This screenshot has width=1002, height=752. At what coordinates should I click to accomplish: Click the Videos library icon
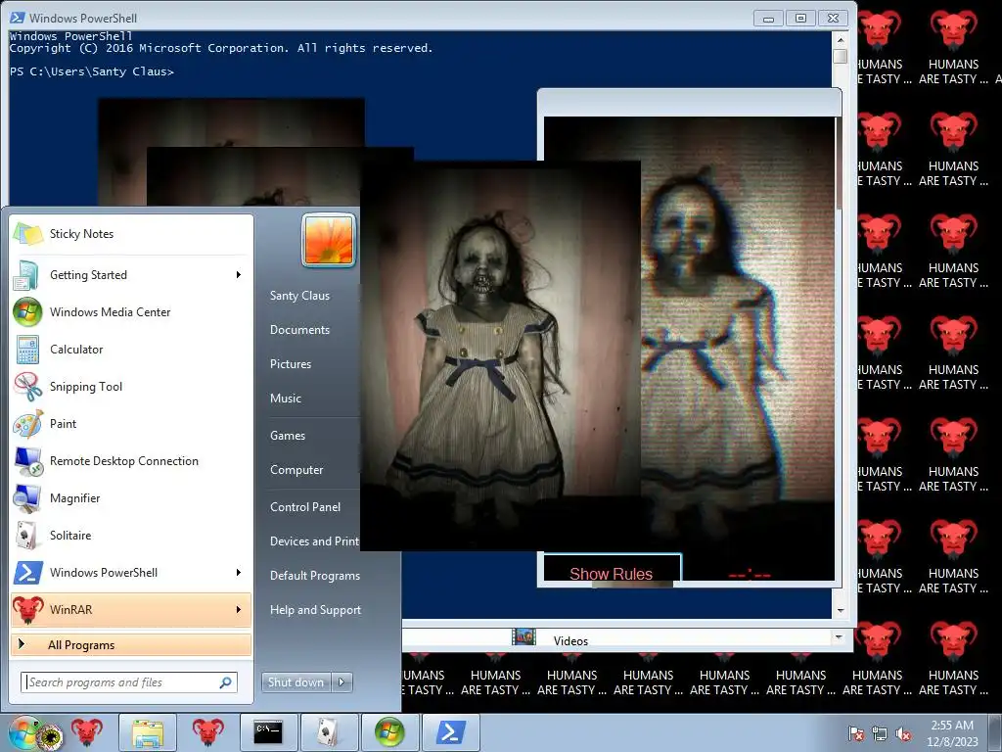coord(524,636)
